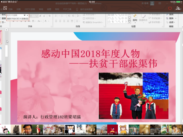Expand the 选择 selection dropdown

click(x=172, y=22)
